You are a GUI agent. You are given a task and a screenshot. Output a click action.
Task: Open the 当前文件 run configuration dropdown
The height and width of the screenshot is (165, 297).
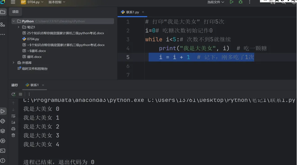click(216, 2)
